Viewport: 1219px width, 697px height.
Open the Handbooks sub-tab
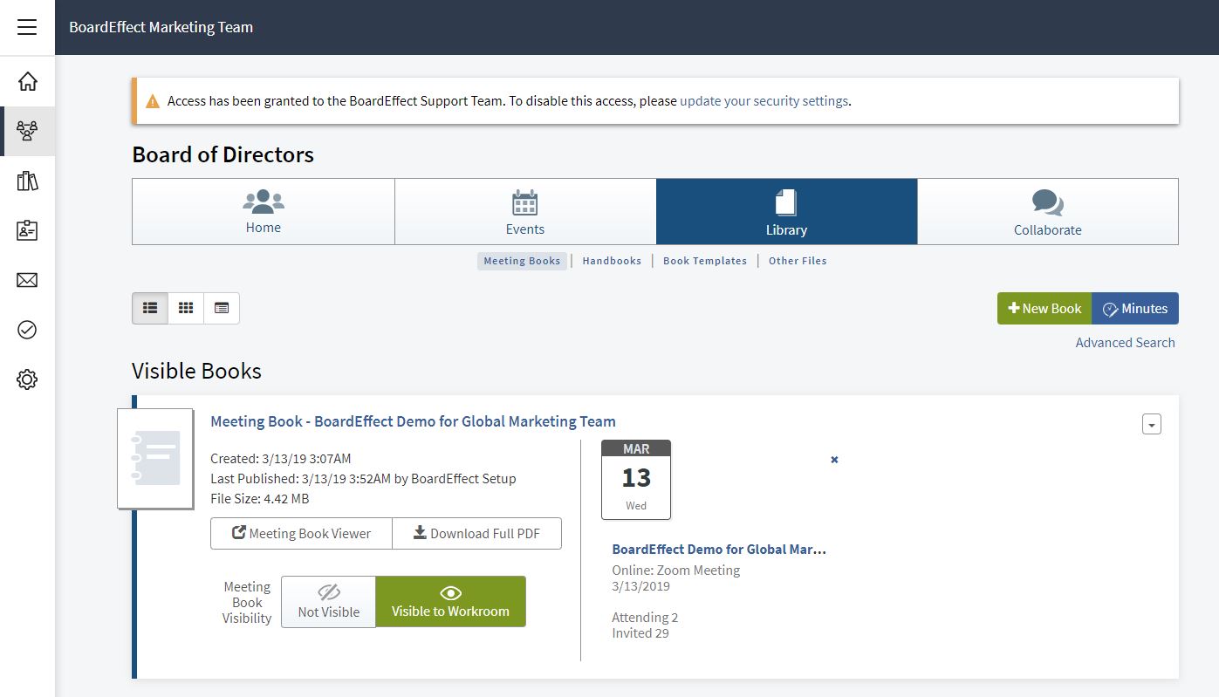tap(612, 260)
